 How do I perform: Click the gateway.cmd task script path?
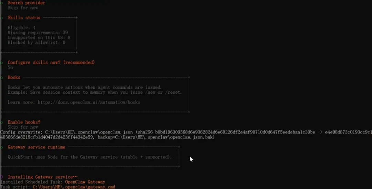click(x=74, y=187)
